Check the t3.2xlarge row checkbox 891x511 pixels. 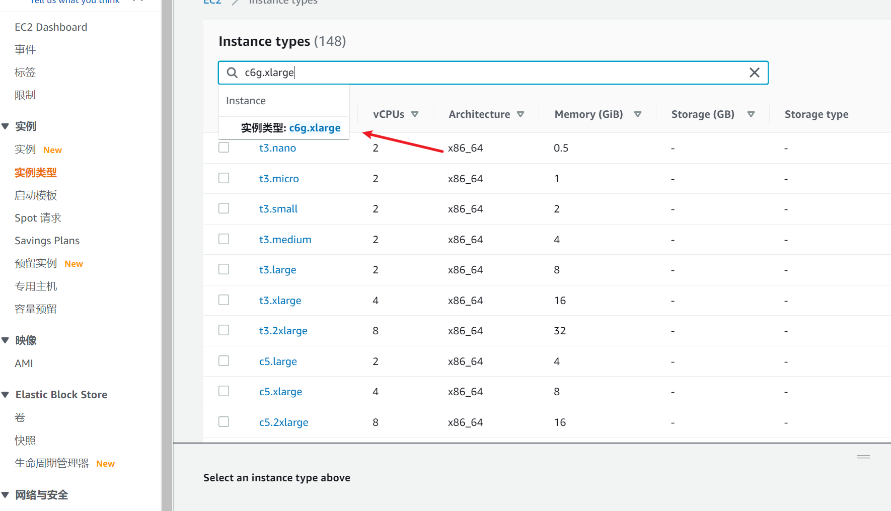(x=224, y=330)
